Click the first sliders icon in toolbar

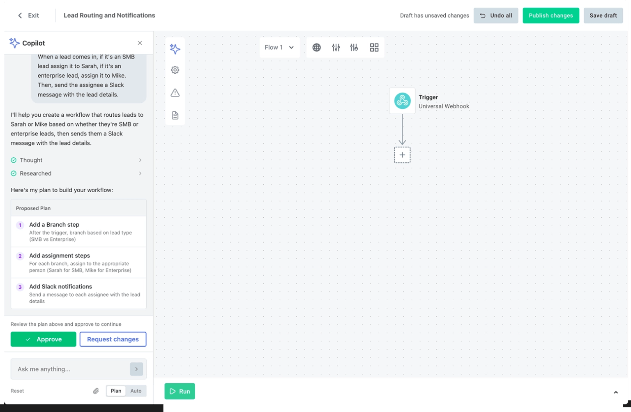point(336,48)
